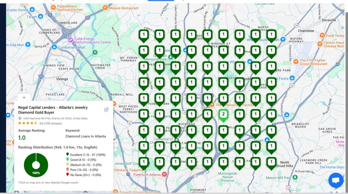Click No Rank (20+) red legend entry
The image size is (348, 194).
84,175
